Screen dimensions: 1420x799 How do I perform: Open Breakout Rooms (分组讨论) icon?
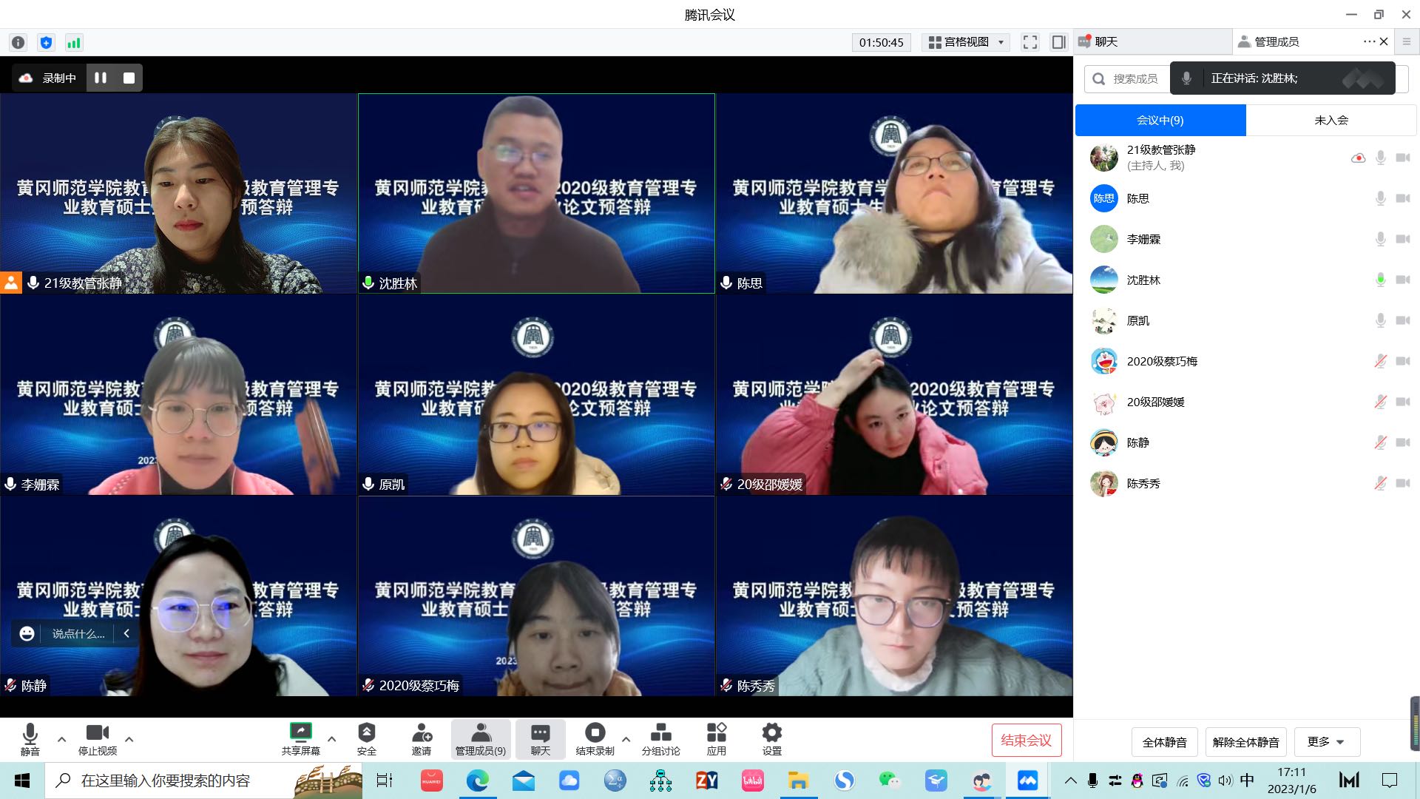coord(660,738)
